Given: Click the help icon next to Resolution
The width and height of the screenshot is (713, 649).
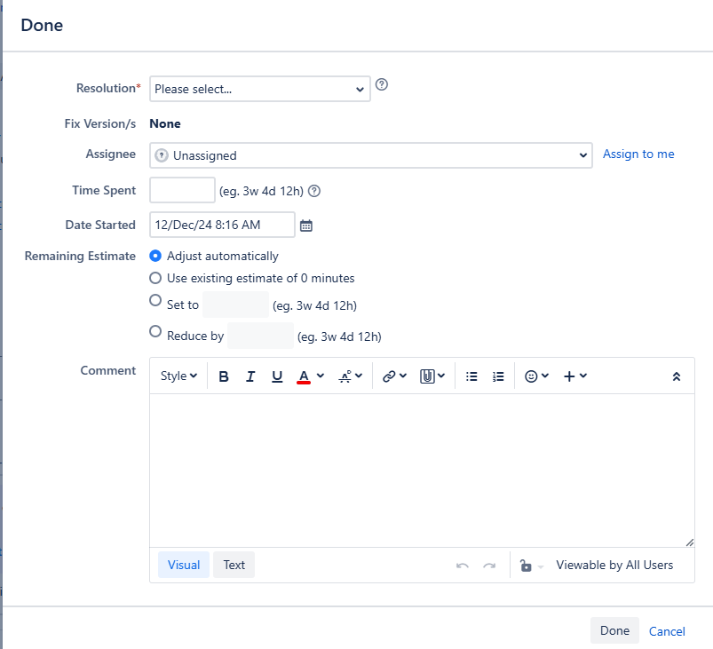Looking at the screenshot, I should 382,85.
